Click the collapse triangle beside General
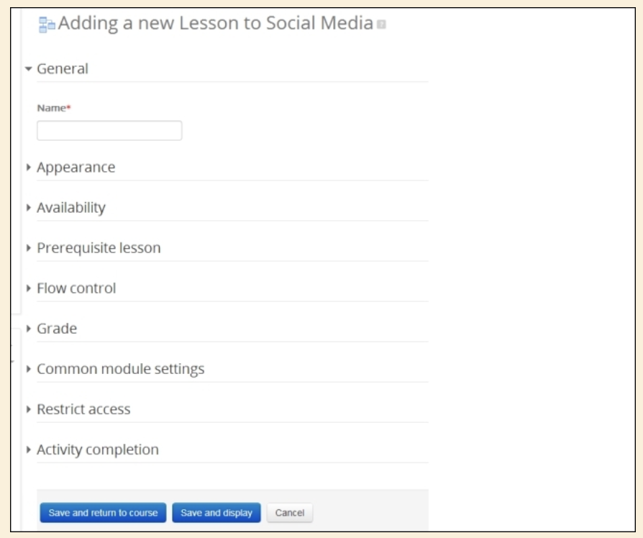This screenshot has height=538, width=643. pos(28,70)
